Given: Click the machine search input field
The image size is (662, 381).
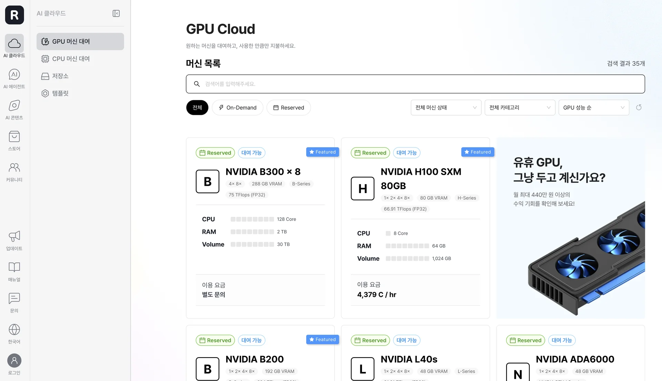Looking at the screenshot, I should point(415,84).
